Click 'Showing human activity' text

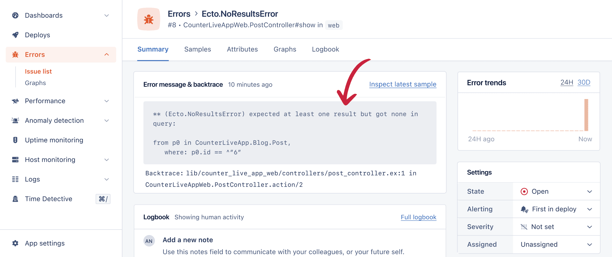(209, 217)
